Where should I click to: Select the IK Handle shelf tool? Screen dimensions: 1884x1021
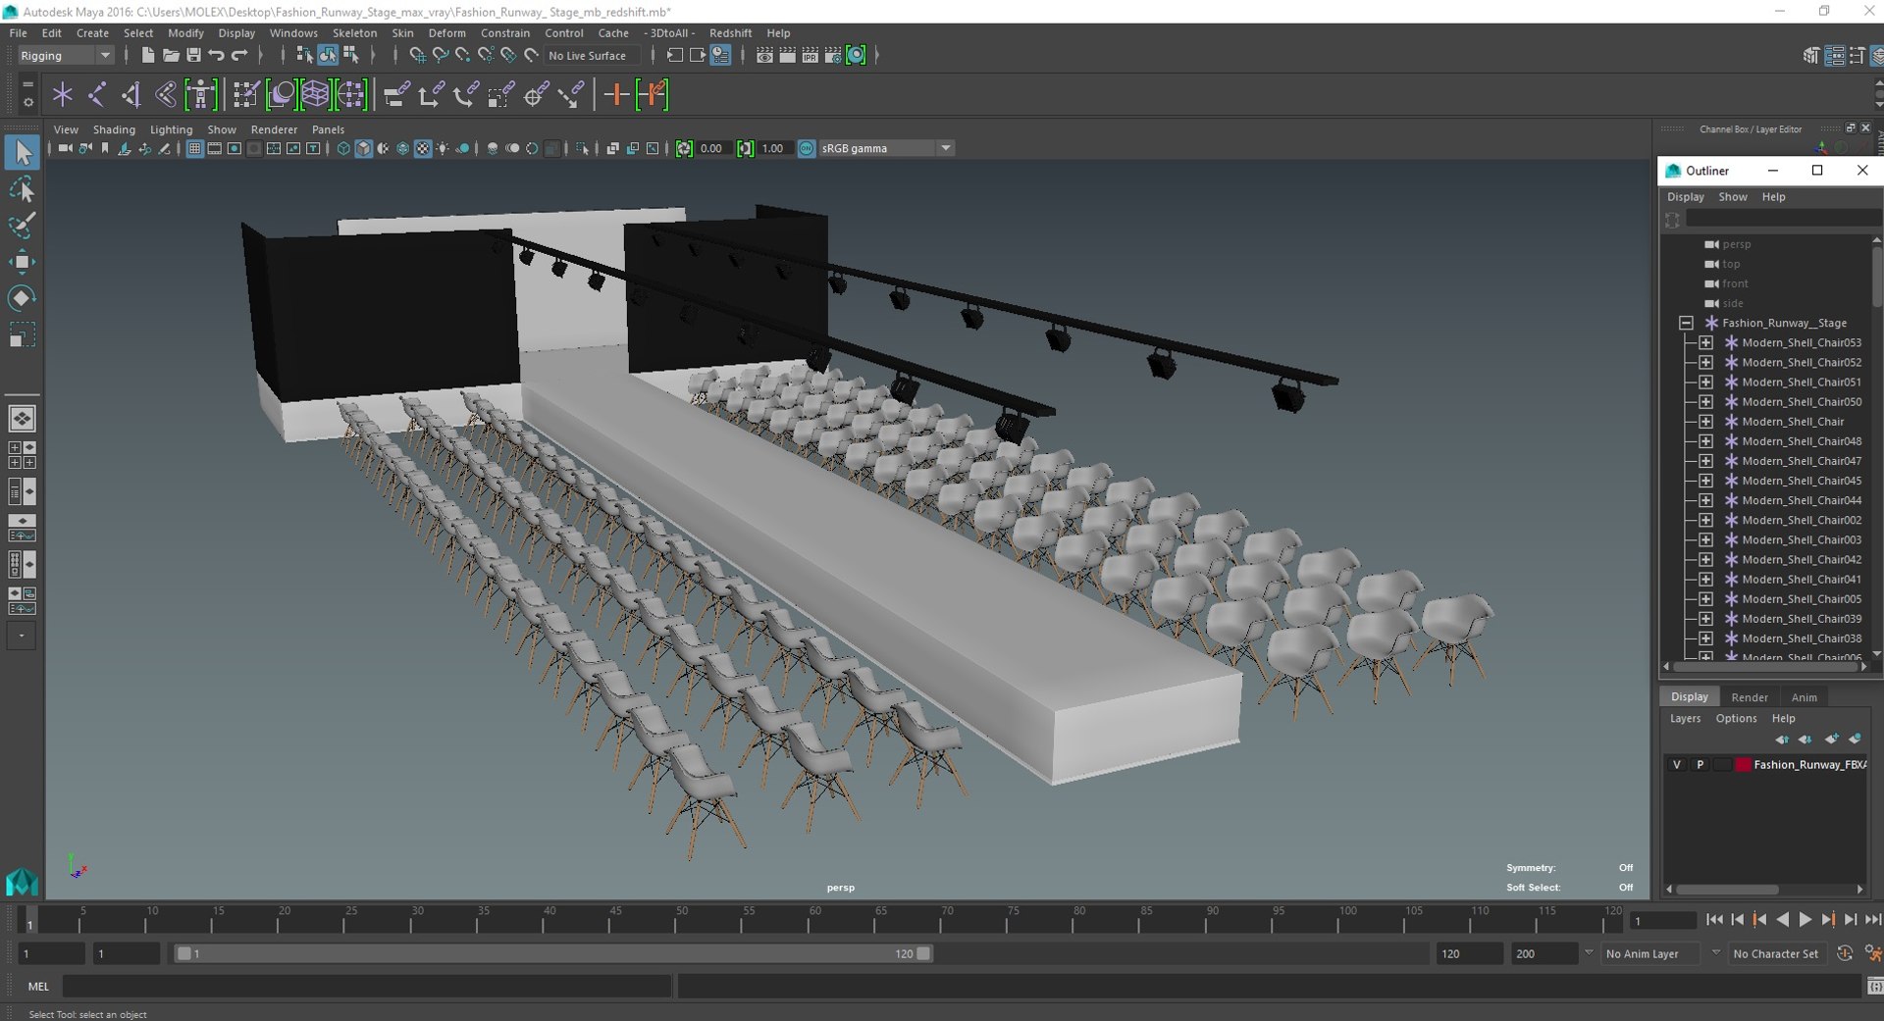pyautogui.click(x=131, y=95)
